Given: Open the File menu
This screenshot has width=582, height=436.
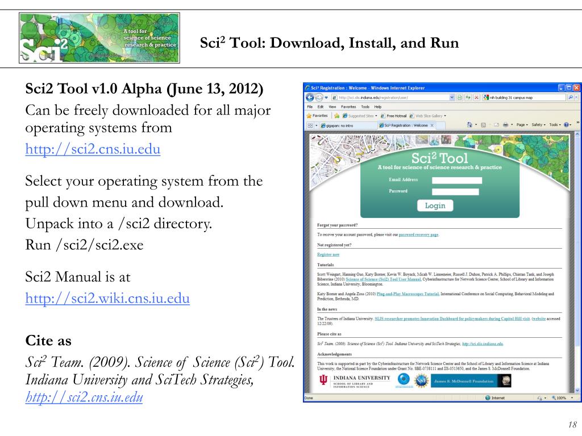Looking at the screenshot, I should [x=310, y=107].
